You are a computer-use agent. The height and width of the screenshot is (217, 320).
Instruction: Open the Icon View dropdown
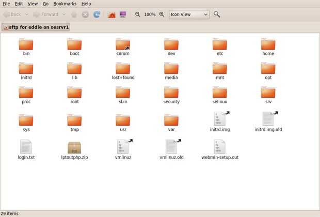(189, 14)
